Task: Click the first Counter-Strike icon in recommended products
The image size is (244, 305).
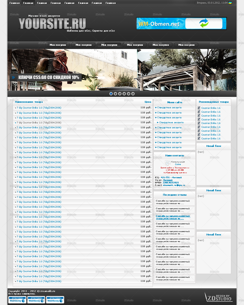Action: click(199, 108)
